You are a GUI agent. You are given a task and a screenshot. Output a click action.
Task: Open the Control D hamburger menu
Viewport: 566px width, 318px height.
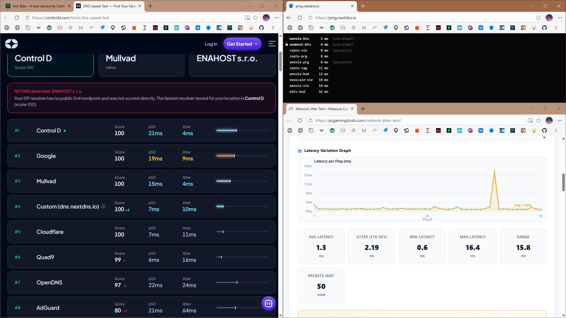tap(272, 44)
